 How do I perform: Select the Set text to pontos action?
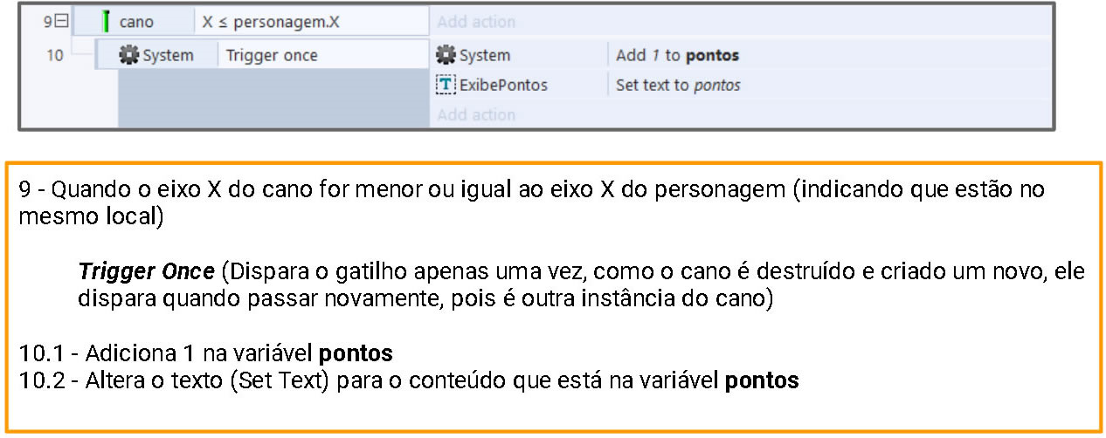click(678, 86)
